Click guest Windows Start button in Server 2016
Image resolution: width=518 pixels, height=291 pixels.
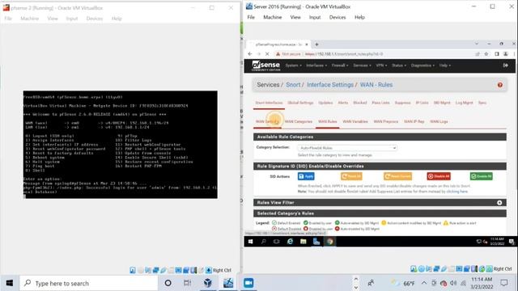[x=250, y=242]
